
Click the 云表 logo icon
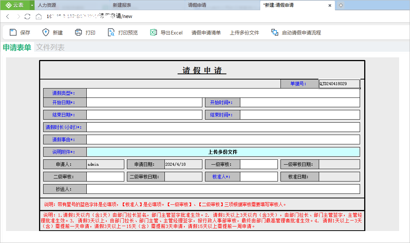8,5
